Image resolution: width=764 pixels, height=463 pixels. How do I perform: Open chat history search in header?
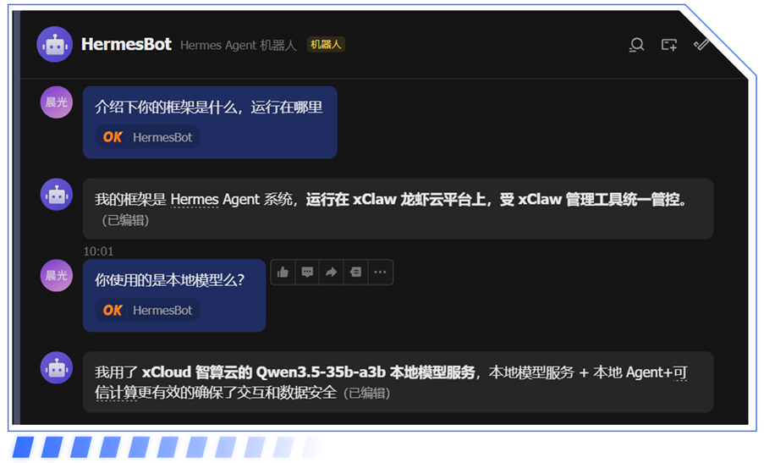pos(636,45)
